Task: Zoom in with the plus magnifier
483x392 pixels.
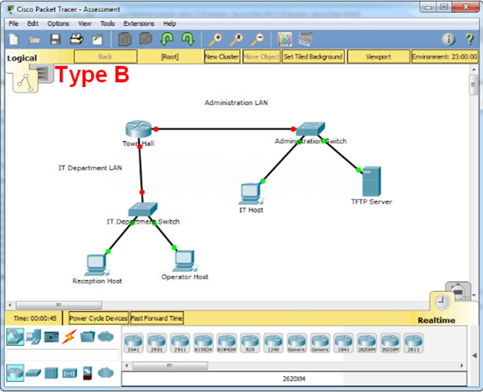Action: [216, 39]
